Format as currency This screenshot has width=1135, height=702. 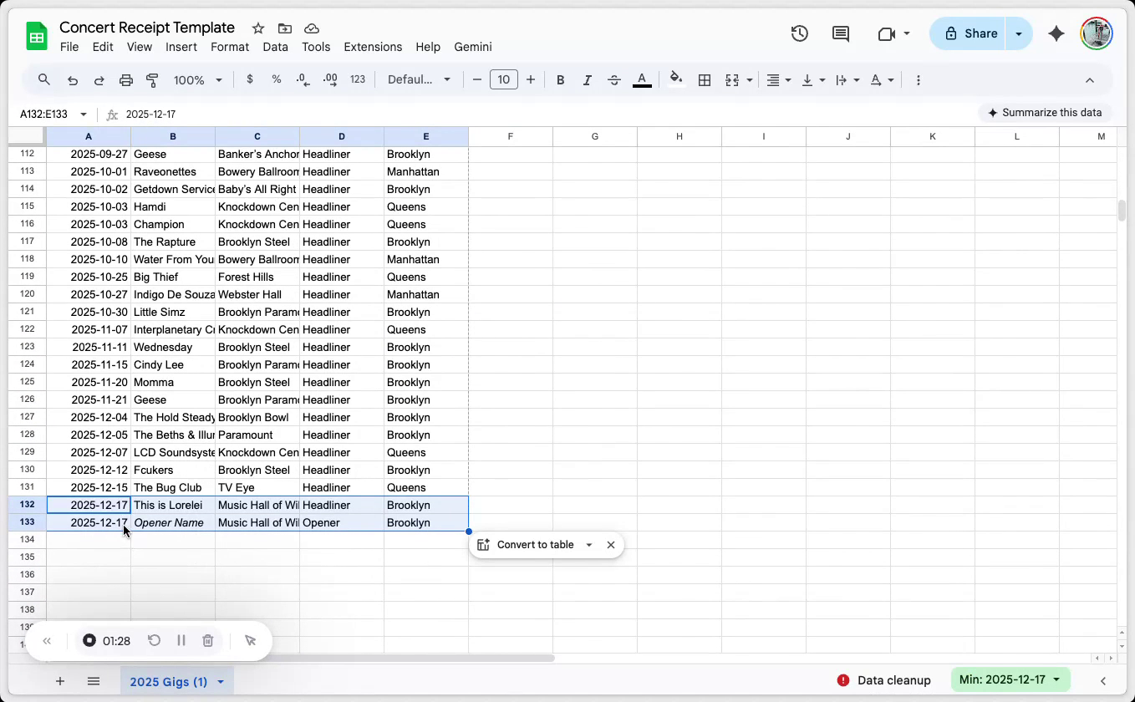(250, 79)
